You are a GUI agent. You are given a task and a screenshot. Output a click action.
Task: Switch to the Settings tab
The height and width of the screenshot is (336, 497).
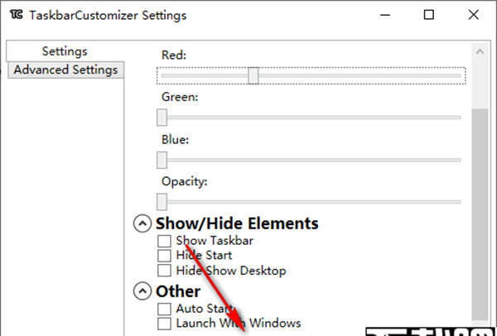point(65,51)
